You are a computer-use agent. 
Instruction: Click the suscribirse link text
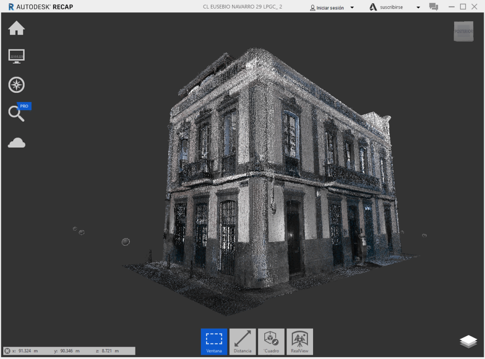point(391,8)
